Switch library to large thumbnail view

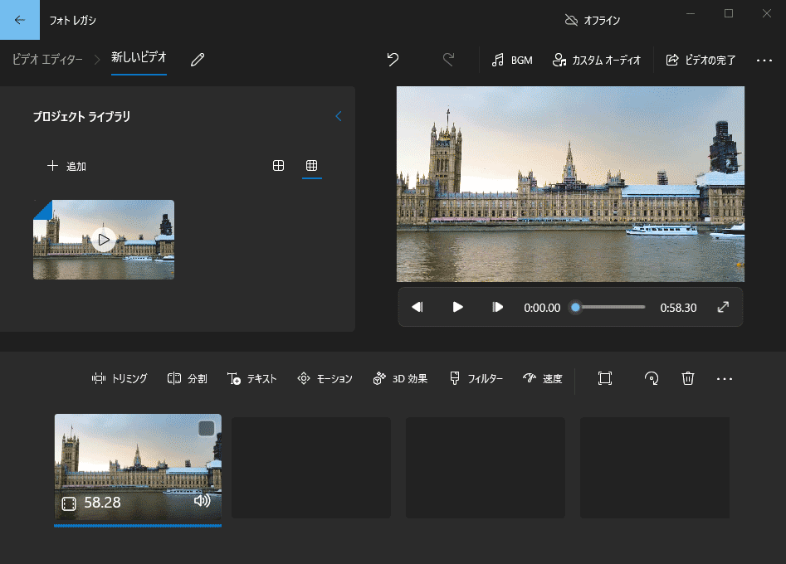point(278,165)
